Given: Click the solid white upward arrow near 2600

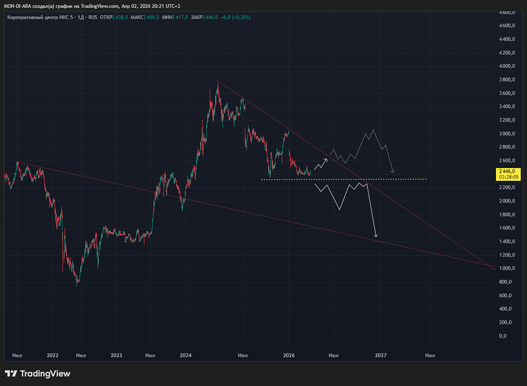Looking at the screenshot, I should (321, 164).
